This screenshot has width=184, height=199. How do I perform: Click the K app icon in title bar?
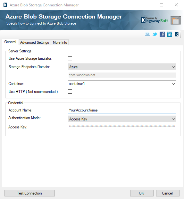click(x=5, y=5)
